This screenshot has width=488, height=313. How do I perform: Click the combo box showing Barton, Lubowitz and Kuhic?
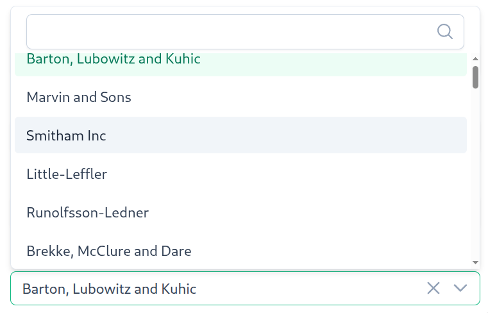[245, 289]
